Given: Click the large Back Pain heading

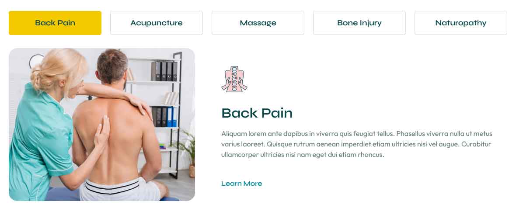Looking at the screenshot, I should (257, 113).
